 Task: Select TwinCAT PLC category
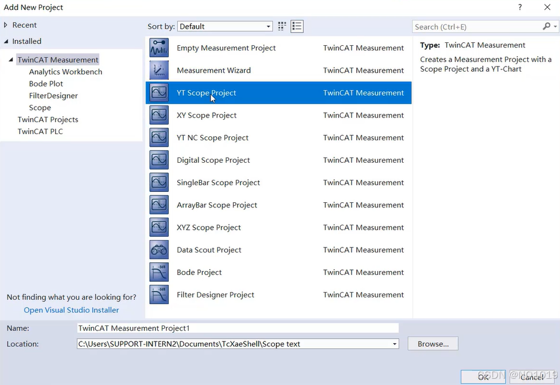pos(40,132)
